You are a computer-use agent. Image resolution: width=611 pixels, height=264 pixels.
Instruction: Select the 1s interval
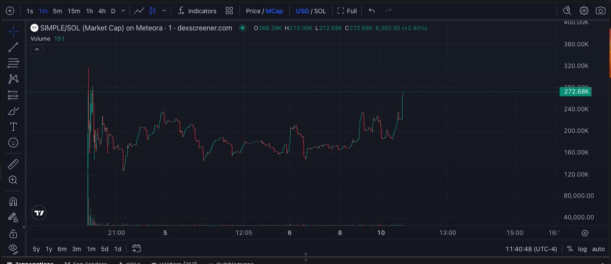(30, 11)
